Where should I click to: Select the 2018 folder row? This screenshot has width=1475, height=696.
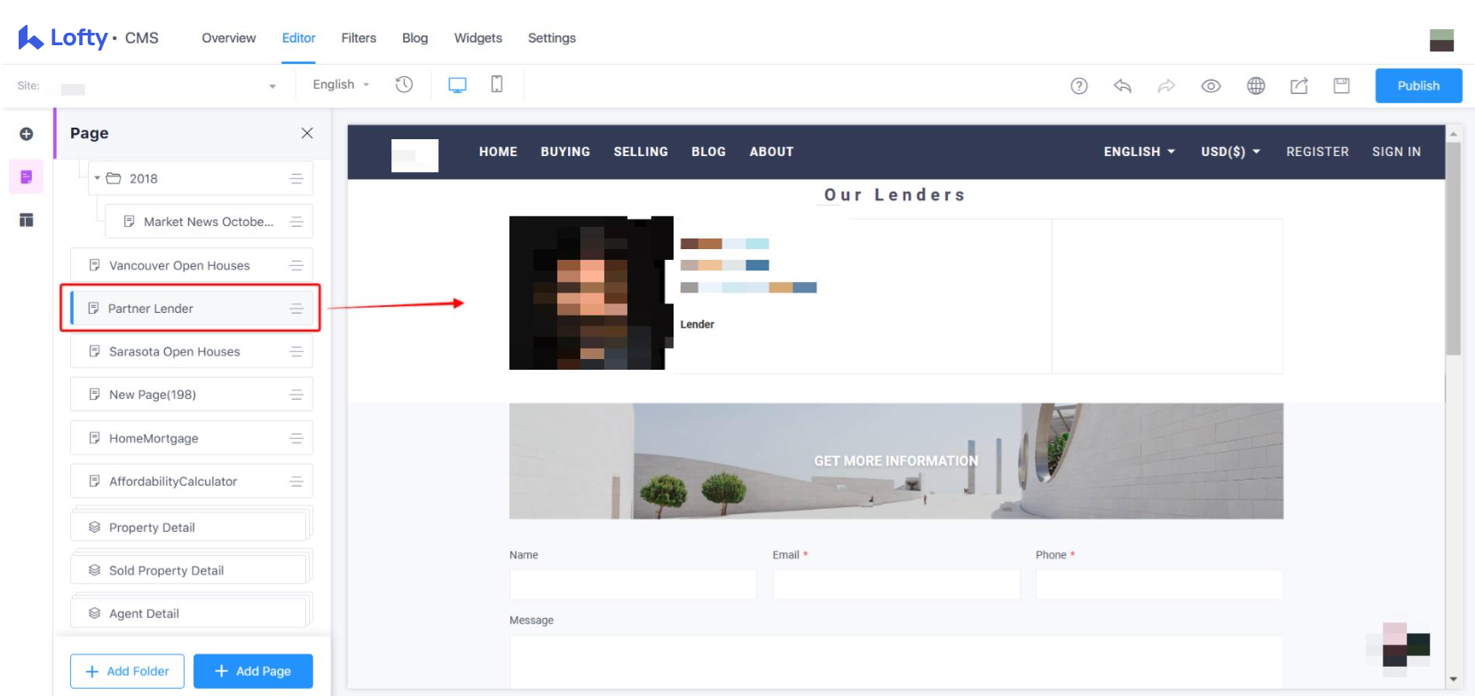point(201,178)
